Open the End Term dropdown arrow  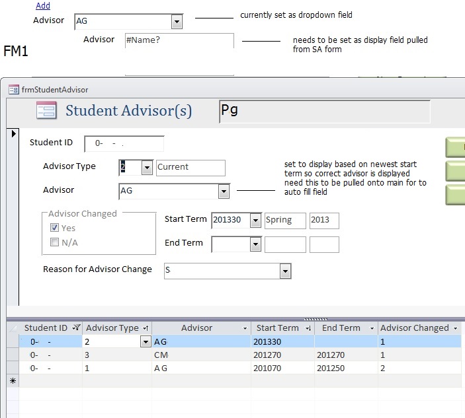coord(255,245)
